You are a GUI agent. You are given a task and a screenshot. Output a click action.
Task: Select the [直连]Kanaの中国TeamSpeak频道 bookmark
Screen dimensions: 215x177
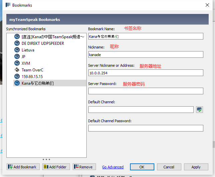(50, 37)
